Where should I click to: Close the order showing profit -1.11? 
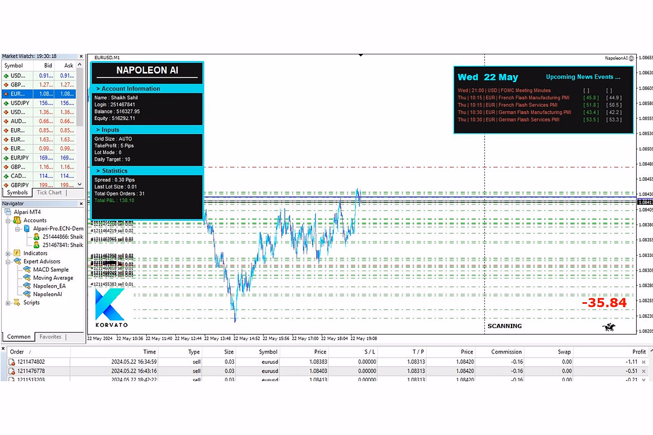point(644,362)
